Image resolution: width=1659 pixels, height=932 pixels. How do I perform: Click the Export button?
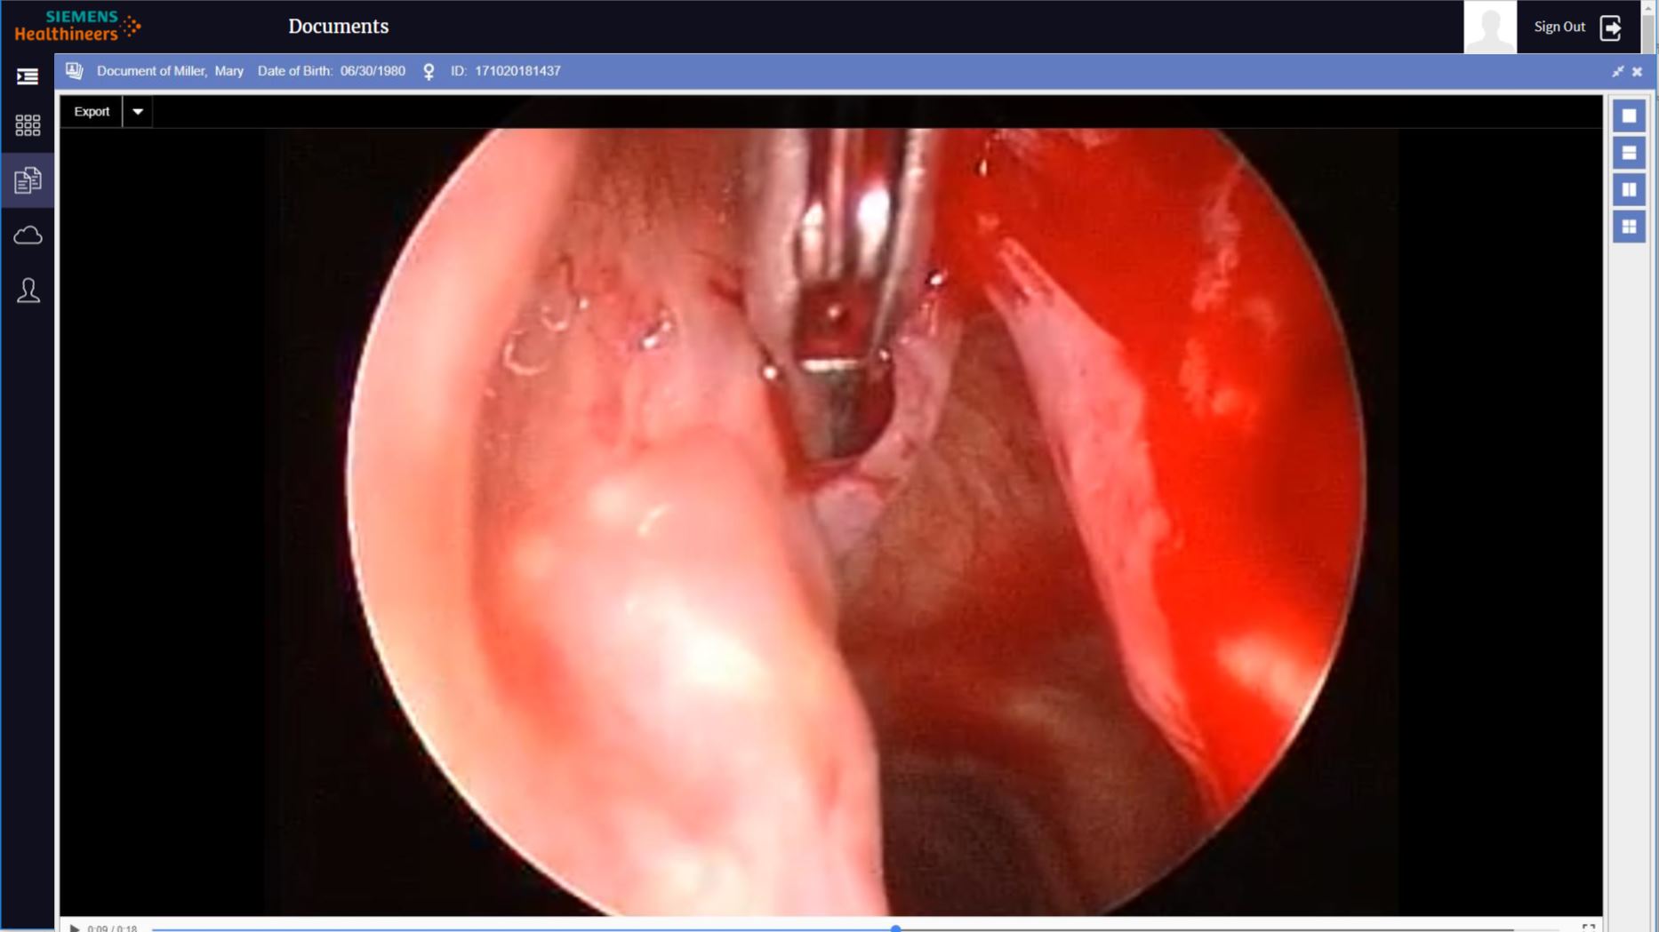[x=92, y=112]
